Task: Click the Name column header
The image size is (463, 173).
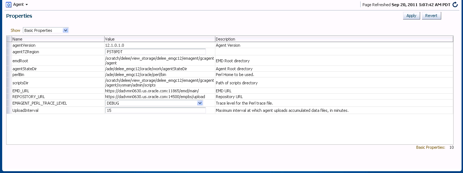Action: [x=58, y=39]
